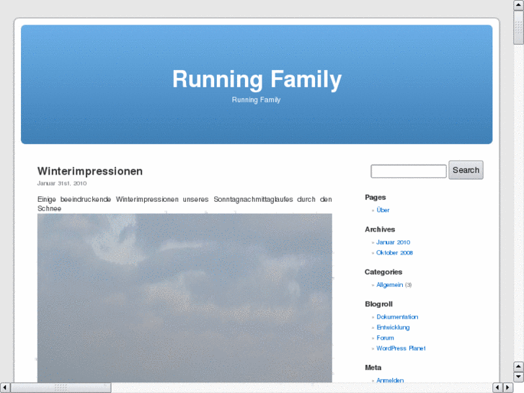Image resolution: width=524 pixels, height=393 pixels.
Task: Open the Running Family site title
Action: [x=257, y=79]
